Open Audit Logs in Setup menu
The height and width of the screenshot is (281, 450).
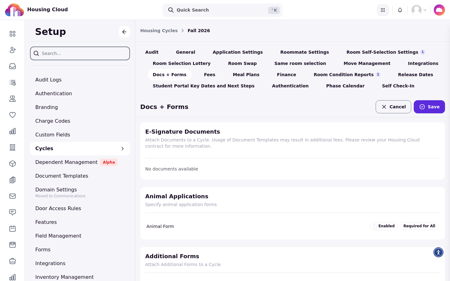[x=80, y=80]
